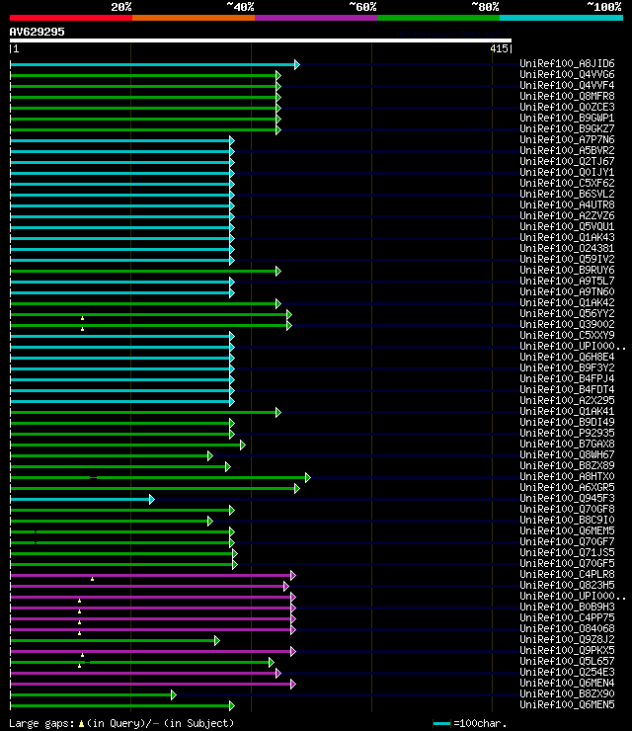Select hit label UniRef100_Q254E3
This screenshot has height=731, width=632.
click(x=567, y=673)
